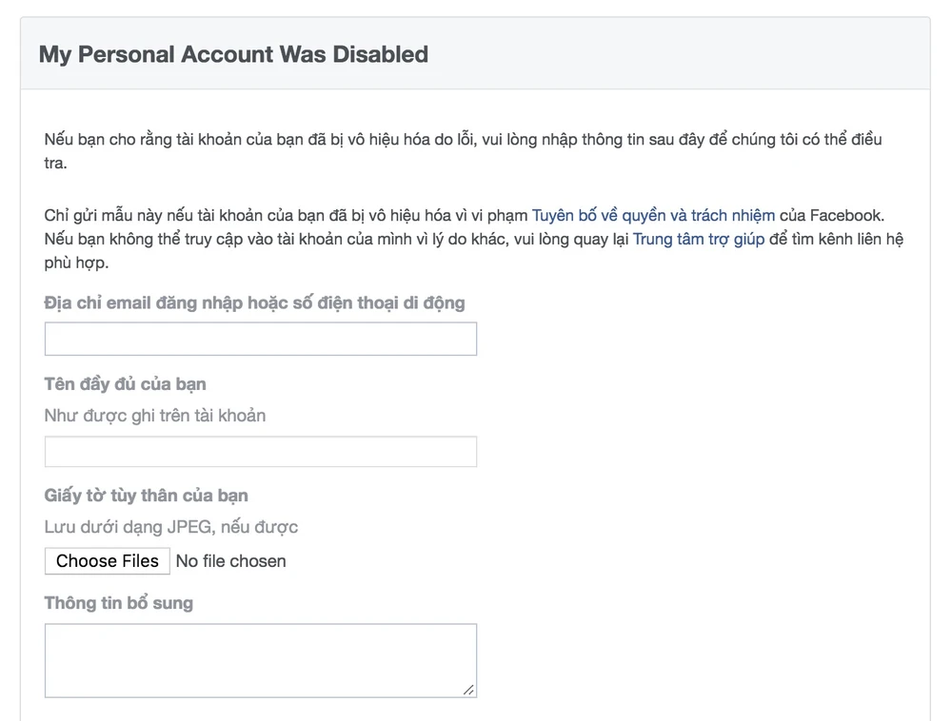Image resolution: width=952 pixels, height=721 pixels.
Task: Click the sentence starting 'Nếu bạn không thể truy cập'
Action: [x=333, y=239]
